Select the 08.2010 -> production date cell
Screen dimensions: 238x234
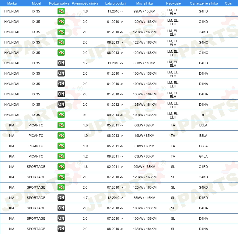tap(115, 229)
